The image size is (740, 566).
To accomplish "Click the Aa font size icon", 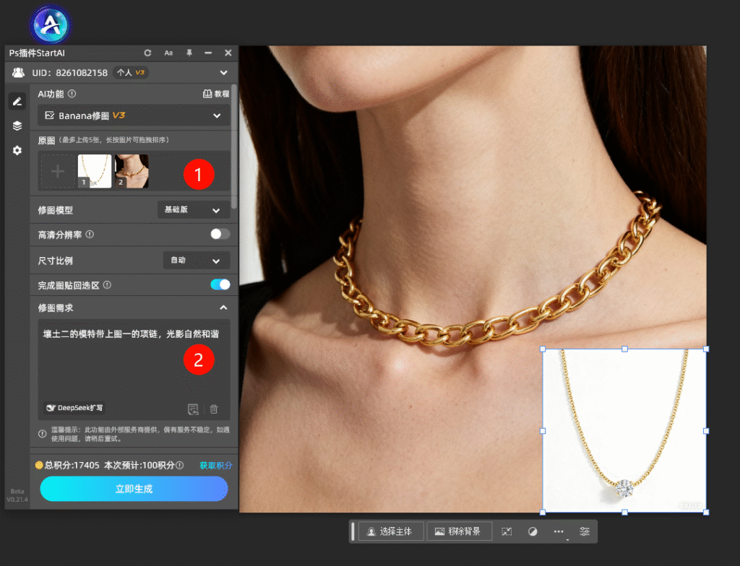I will pyautogui.click(x=168, y=53).
